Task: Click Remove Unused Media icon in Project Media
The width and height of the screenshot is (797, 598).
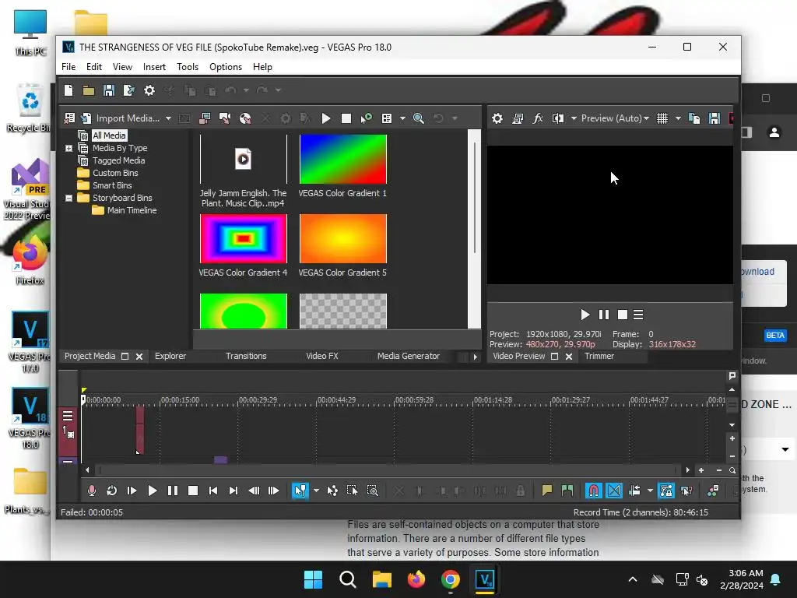Action: pyautogui.click(x=69, y=118)
